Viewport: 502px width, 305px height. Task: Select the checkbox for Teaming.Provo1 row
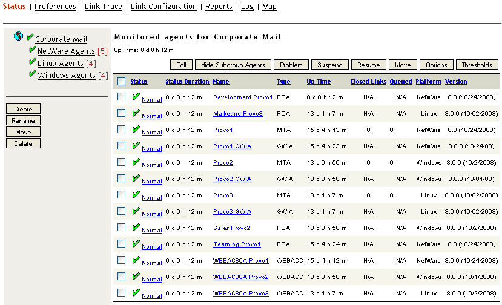click(122, 244)
